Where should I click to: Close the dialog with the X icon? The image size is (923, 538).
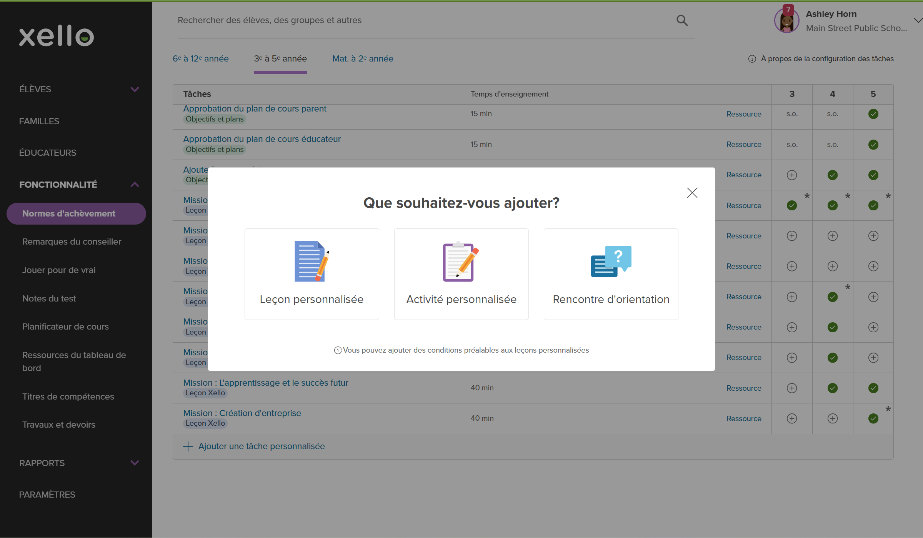pos(692,193)
